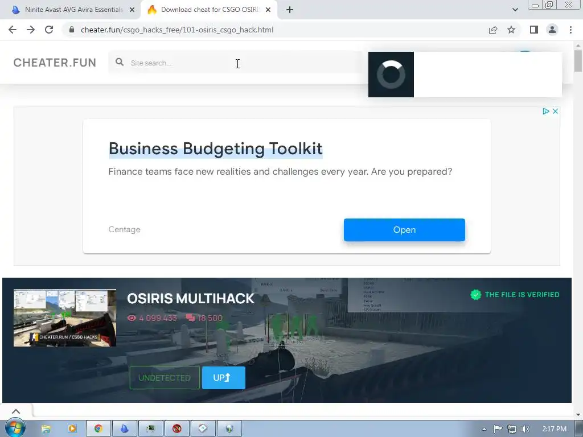Click the 2:17 PM clock
The height and width of the screenshot is (437, 583).
tap(554, 429)
